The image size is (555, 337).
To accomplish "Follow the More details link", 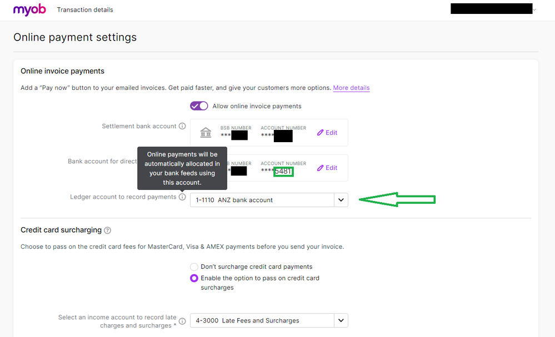I will pyautogui.click(x=351, y=88).
